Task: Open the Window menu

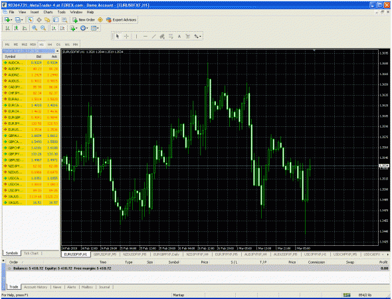Action: (76, 12)
